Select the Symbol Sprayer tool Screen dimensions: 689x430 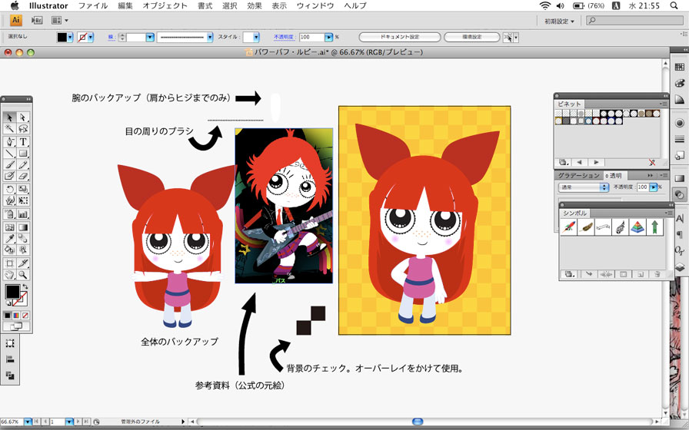point(9,214)
